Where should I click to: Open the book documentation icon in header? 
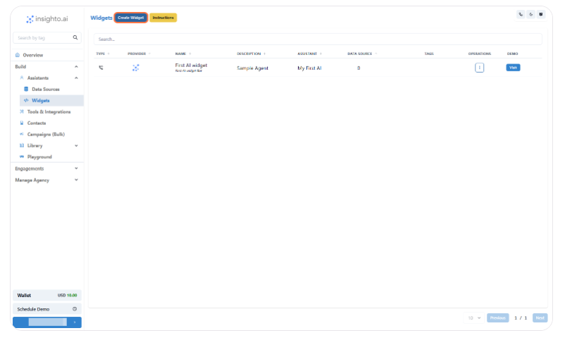tap(541, 14)
